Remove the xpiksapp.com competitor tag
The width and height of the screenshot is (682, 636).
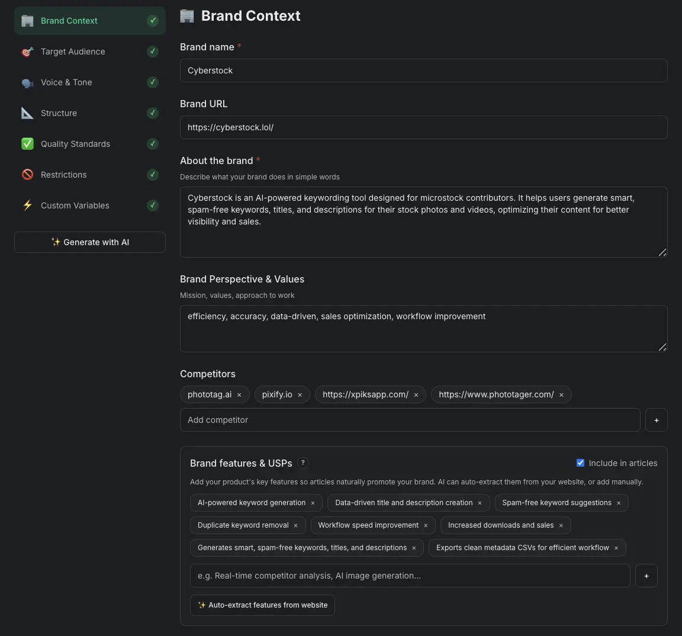coord(416,395)
